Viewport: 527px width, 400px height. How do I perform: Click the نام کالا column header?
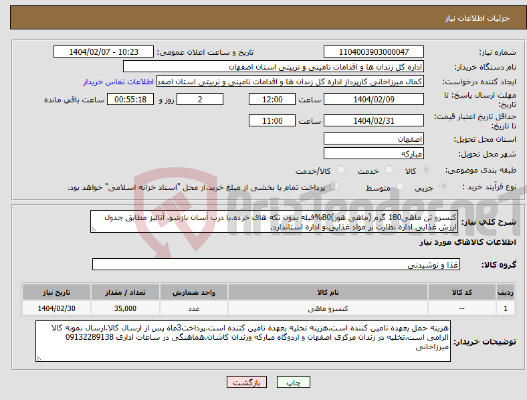pos(328,292)
